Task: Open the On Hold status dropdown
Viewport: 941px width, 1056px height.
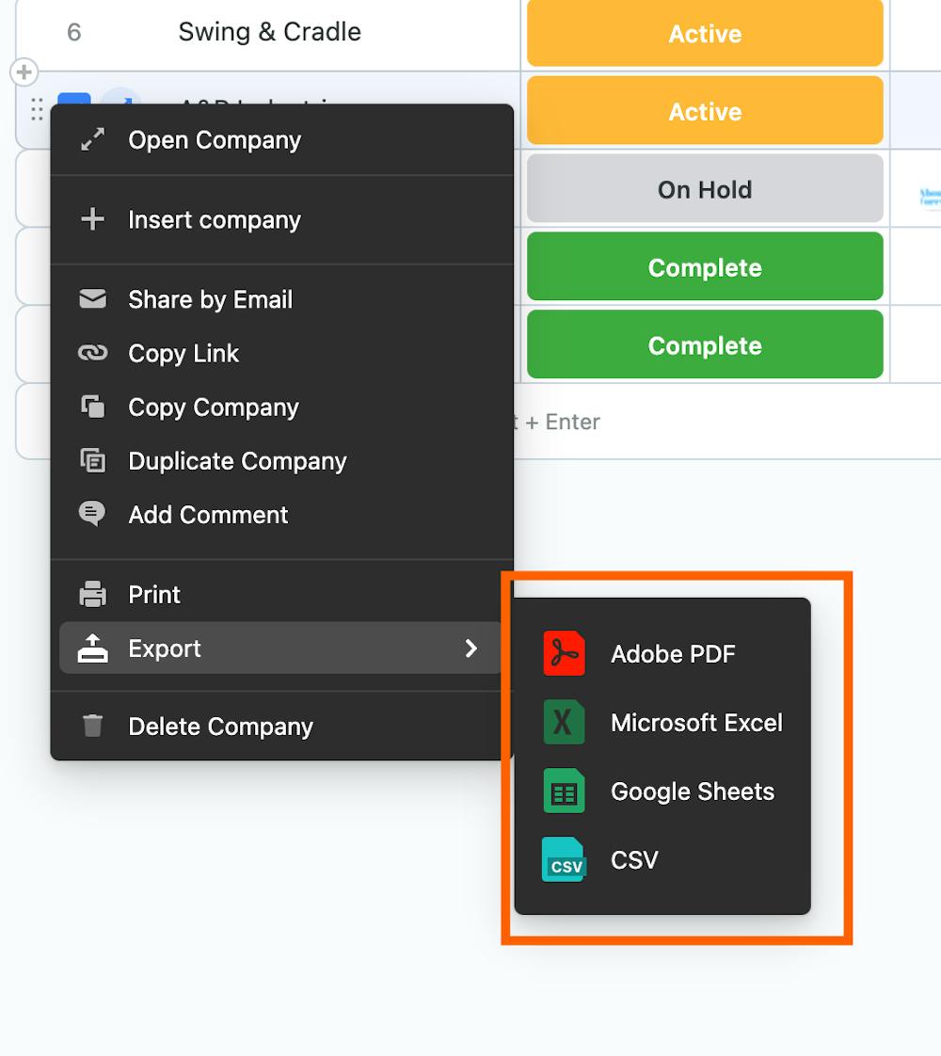Action: [705, 189]
